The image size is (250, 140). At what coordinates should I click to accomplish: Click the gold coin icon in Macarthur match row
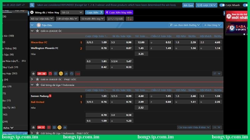coord(61,74)
